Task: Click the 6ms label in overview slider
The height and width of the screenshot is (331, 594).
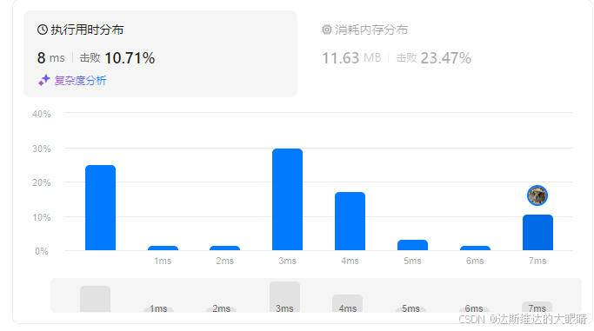Action: coord(474,308)
